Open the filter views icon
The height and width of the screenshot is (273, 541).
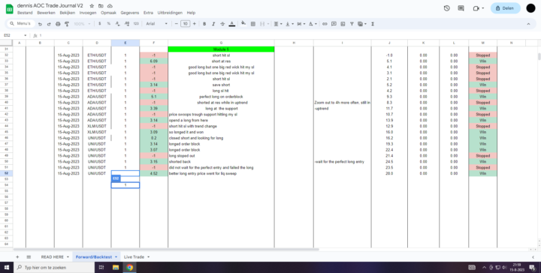361,24
